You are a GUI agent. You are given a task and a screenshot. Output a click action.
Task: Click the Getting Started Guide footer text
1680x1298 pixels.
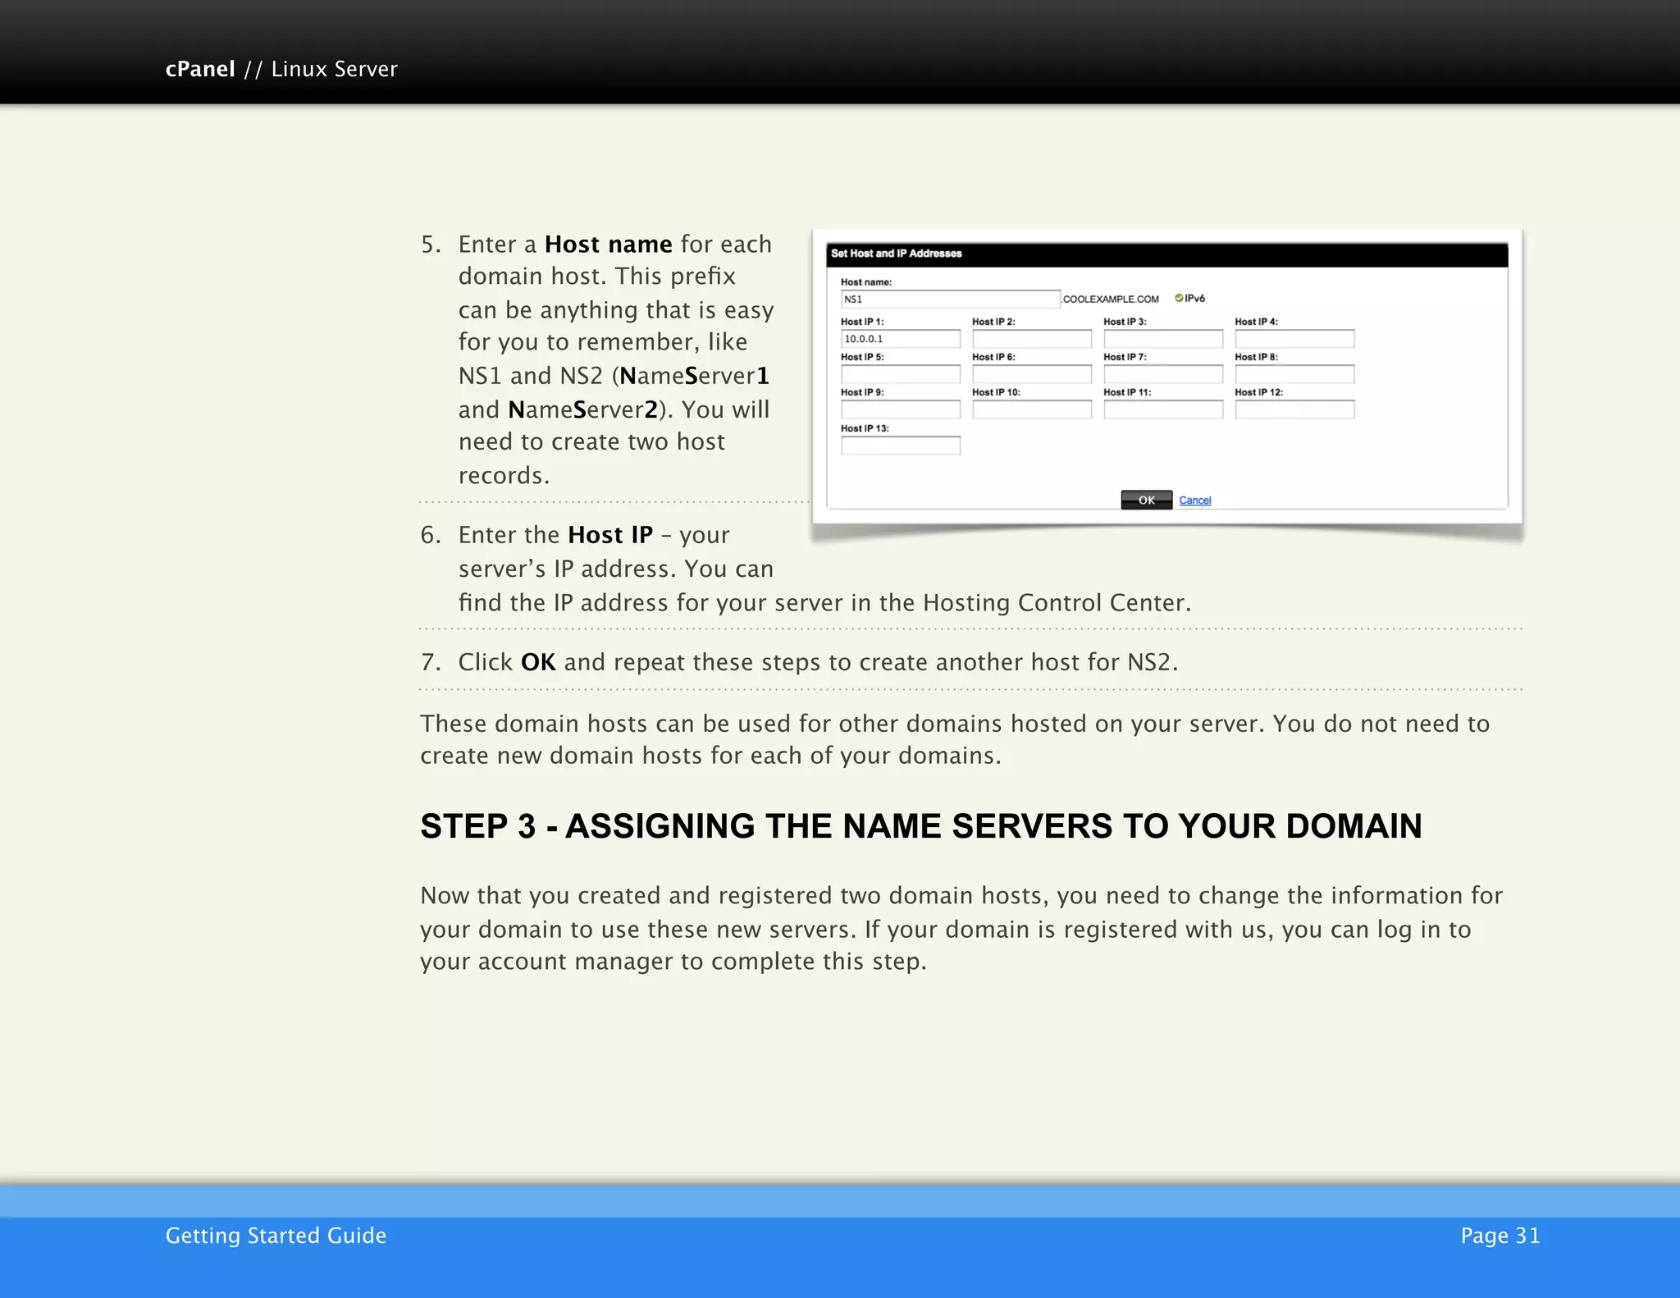pyautogui.click(x=276, y=1236)
